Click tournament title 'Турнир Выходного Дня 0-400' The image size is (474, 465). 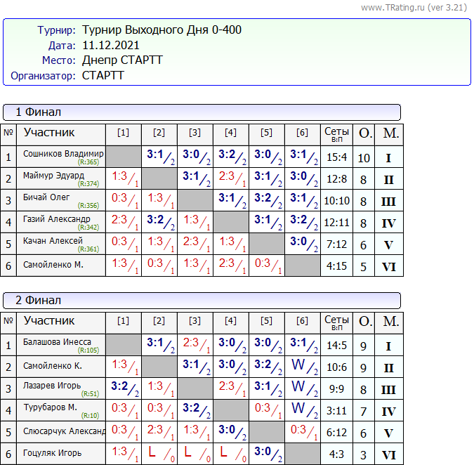(x=162, y=30)
